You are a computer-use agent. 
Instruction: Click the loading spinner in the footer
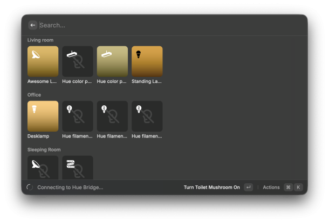[29, 188]
